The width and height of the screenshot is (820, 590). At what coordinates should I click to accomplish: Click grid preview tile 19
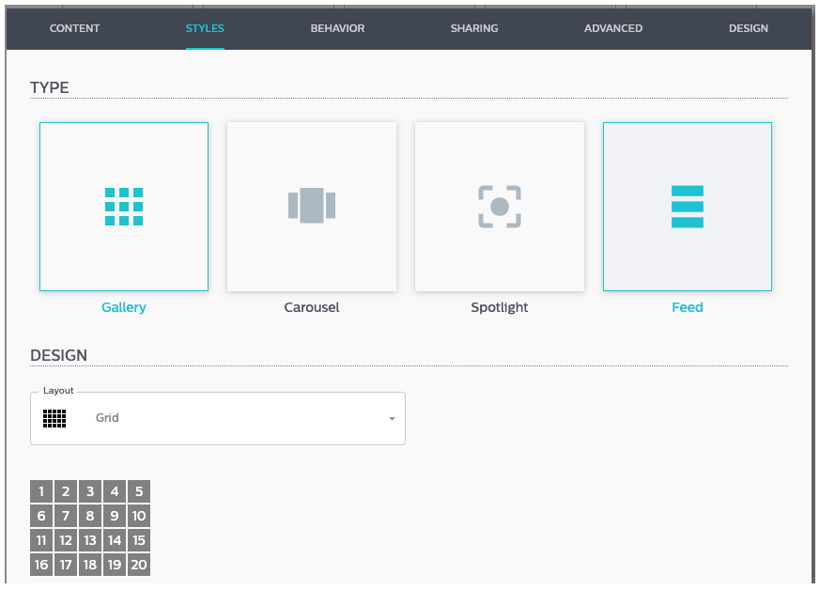tap(115, 565)
